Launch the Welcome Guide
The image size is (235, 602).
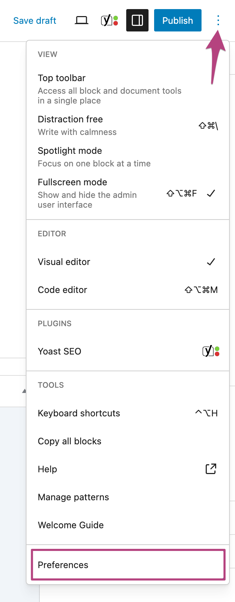click(71, 525)
